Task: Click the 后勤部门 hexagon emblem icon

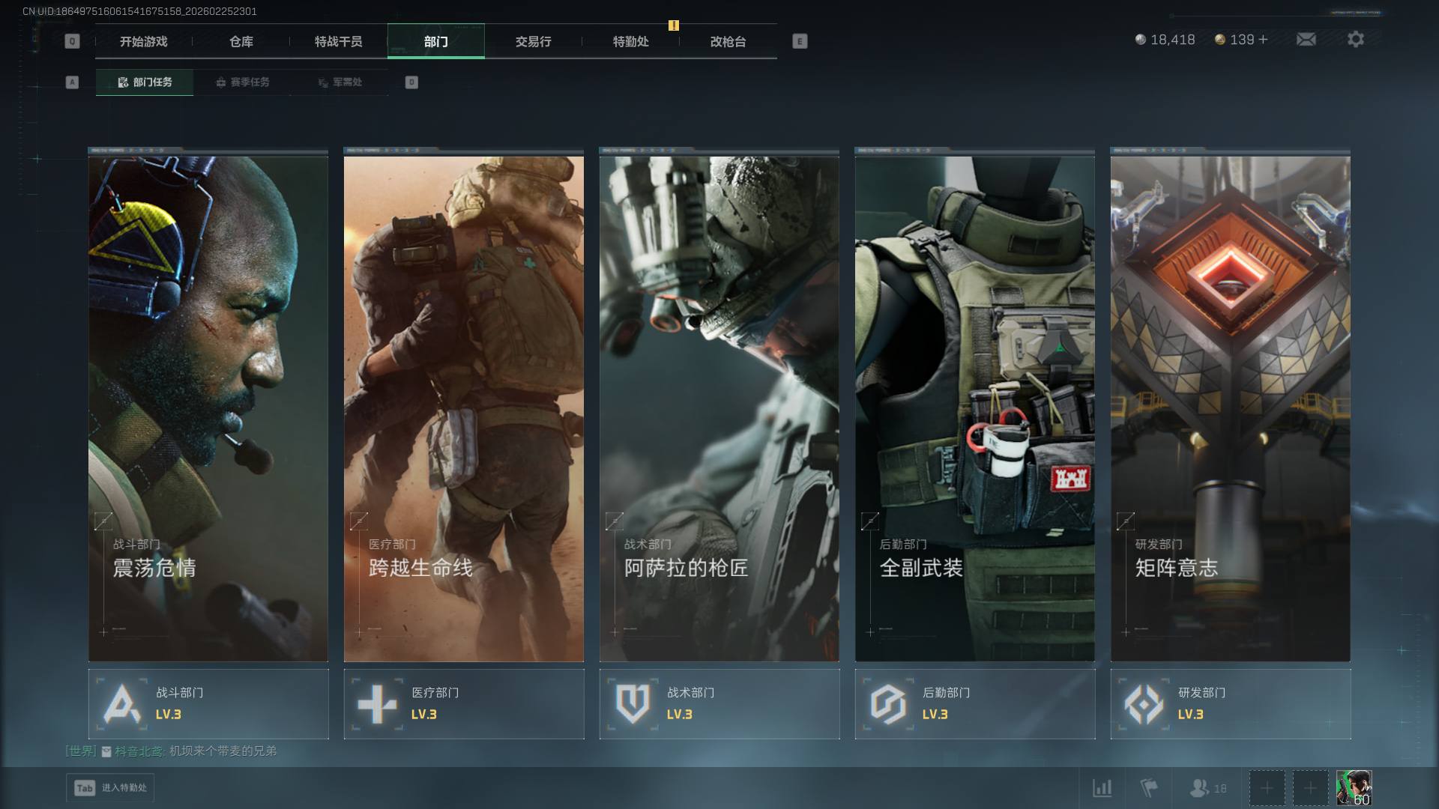Action: tap(888, 704)
